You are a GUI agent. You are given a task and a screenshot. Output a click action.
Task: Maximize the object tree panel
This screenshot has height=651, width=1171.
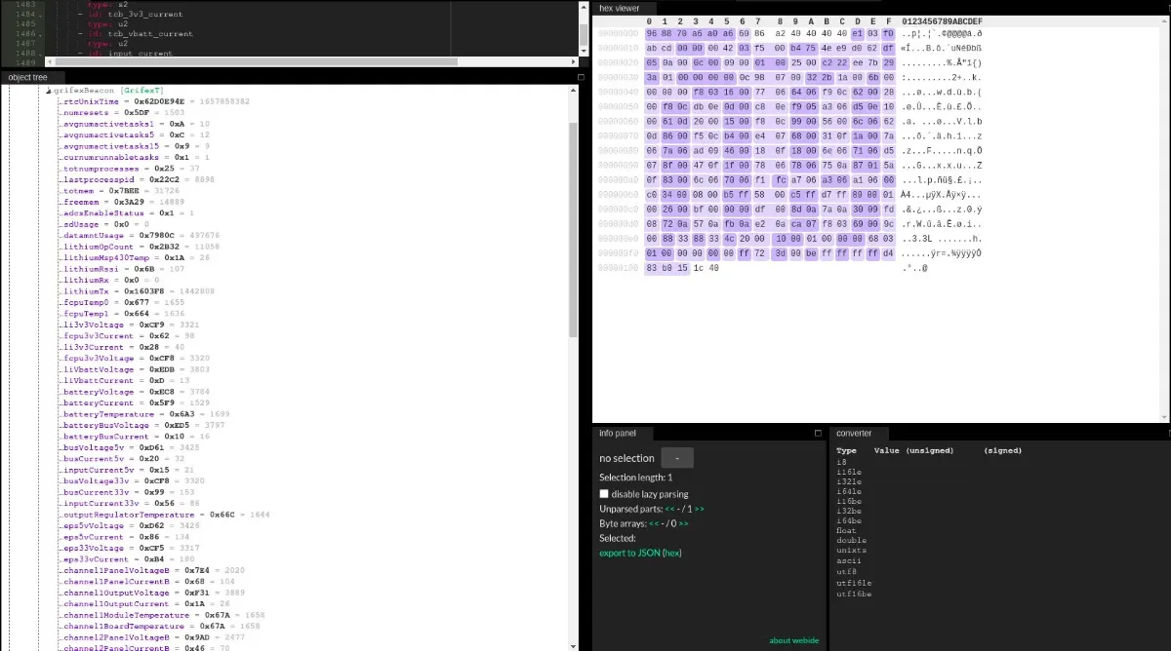tap(581, 77)
